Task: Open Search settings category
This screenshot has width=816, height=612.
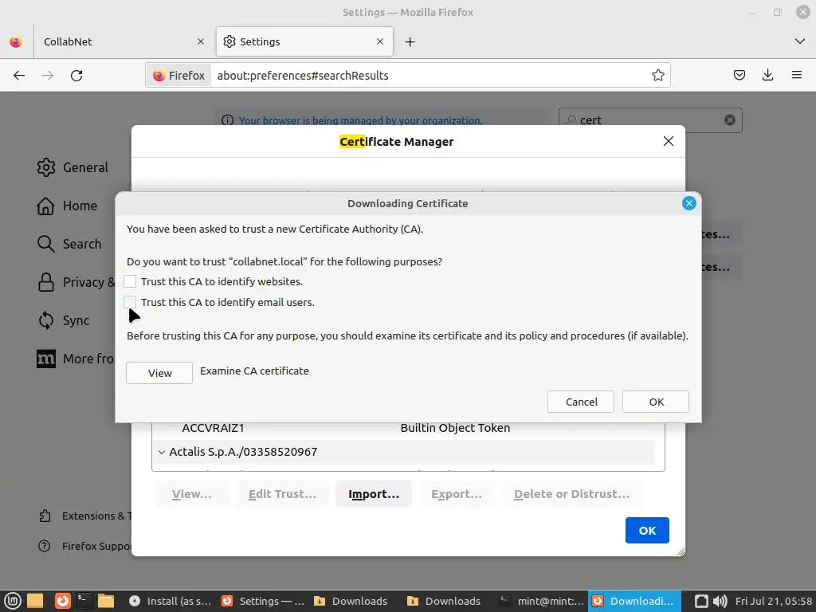Action: coord(69,244)
